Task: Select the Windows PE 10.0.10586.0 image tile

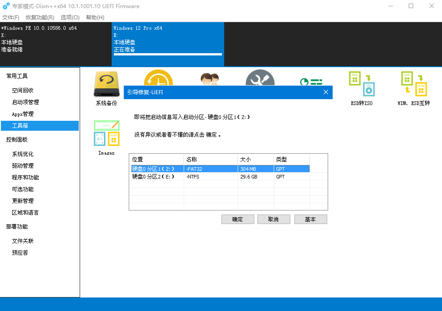Action: [55, 44]
